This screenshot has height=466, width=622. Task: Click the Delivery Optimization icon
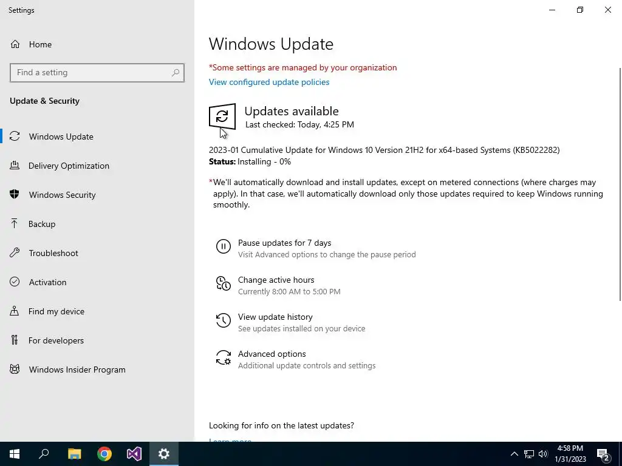click(x=15, y=166)
